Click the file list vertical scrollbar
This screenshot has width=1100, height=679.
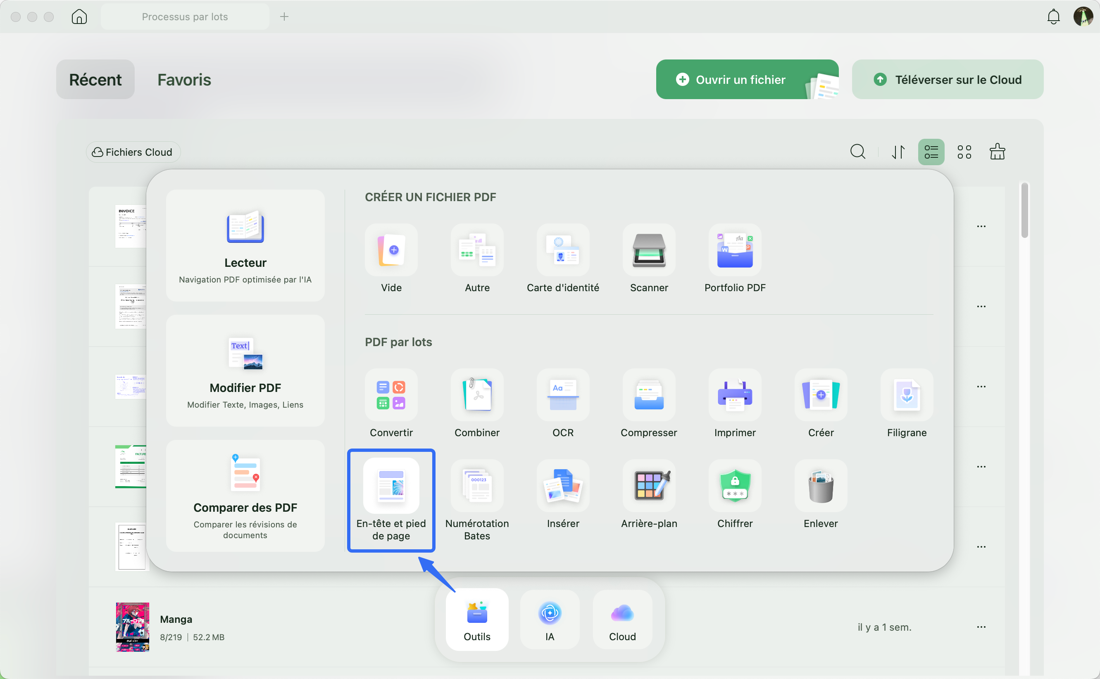coord(1024,210)
